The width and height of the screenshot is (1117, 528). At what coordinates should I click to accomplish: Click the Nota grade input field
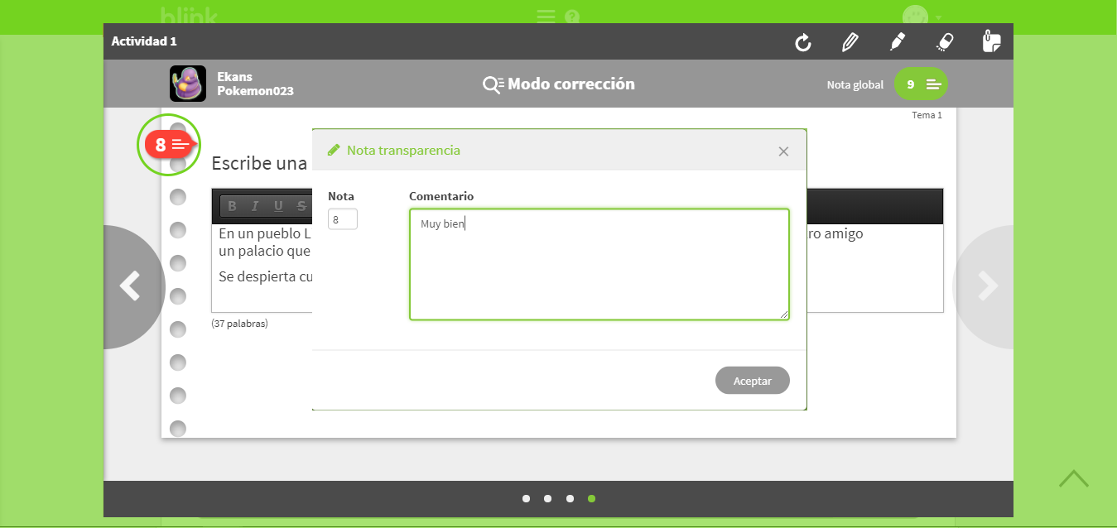click(x=343, y=219)
